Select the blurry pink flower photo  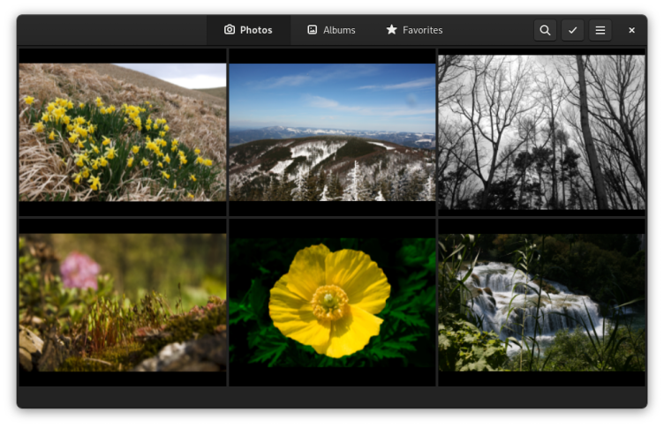point(123,302)
